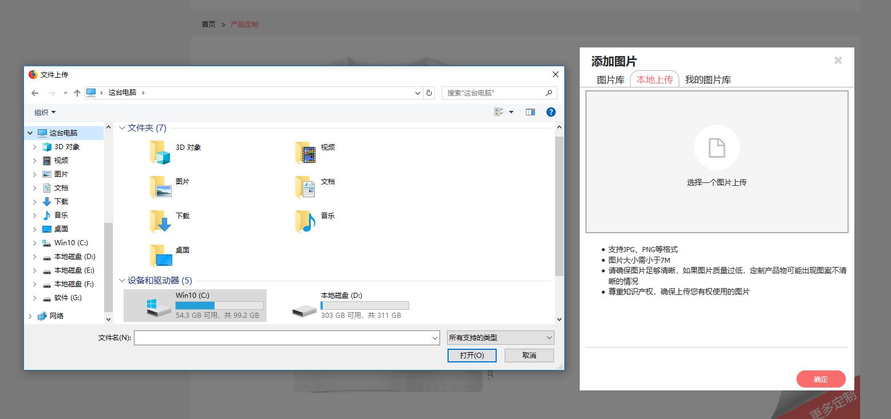This screenshot has height=419, width=891.
Task: Switch to the 图片库 tab
Action: coord(611,80)
